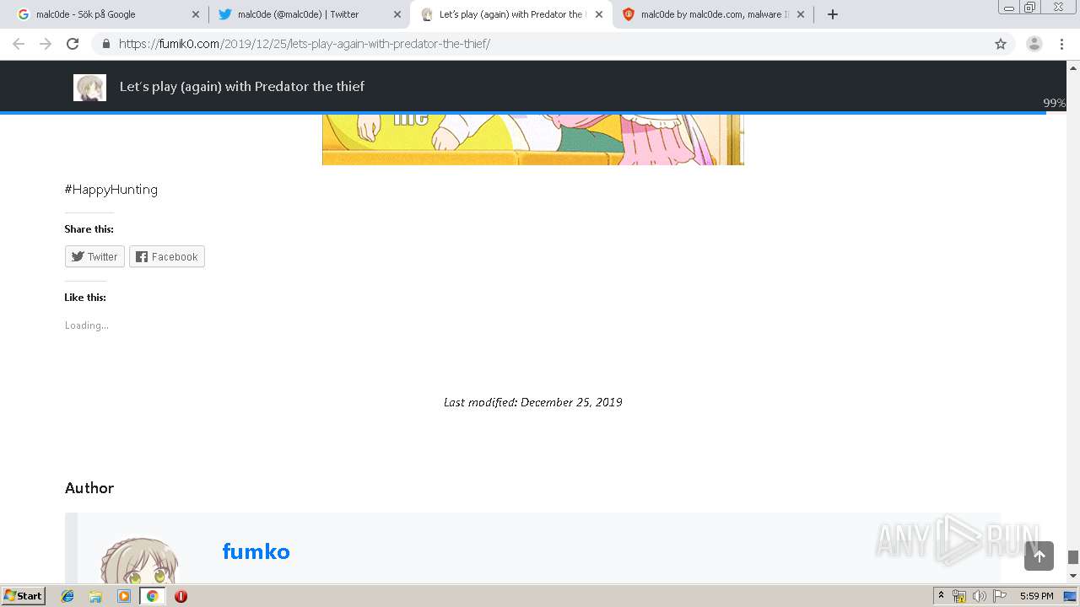Close the Google search tab
The width and height of the screenshot is (1080, 607).
pos(196,14)
